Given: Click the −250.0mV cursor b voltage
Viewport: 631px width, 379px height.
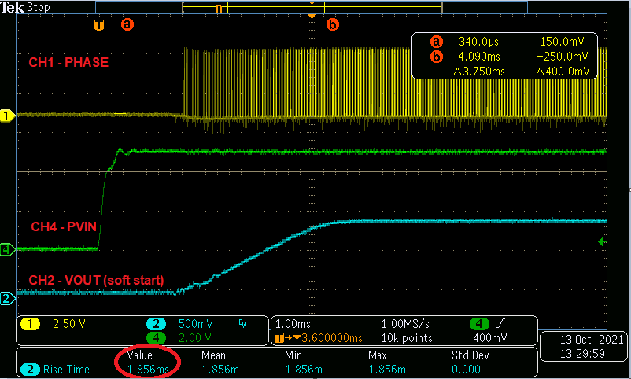Looking at the screenshot, I should (563, 57).
